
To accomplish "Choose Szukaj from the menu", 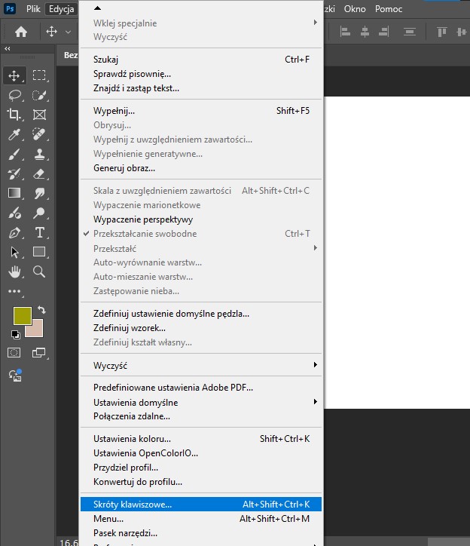I will click(201, 60).
